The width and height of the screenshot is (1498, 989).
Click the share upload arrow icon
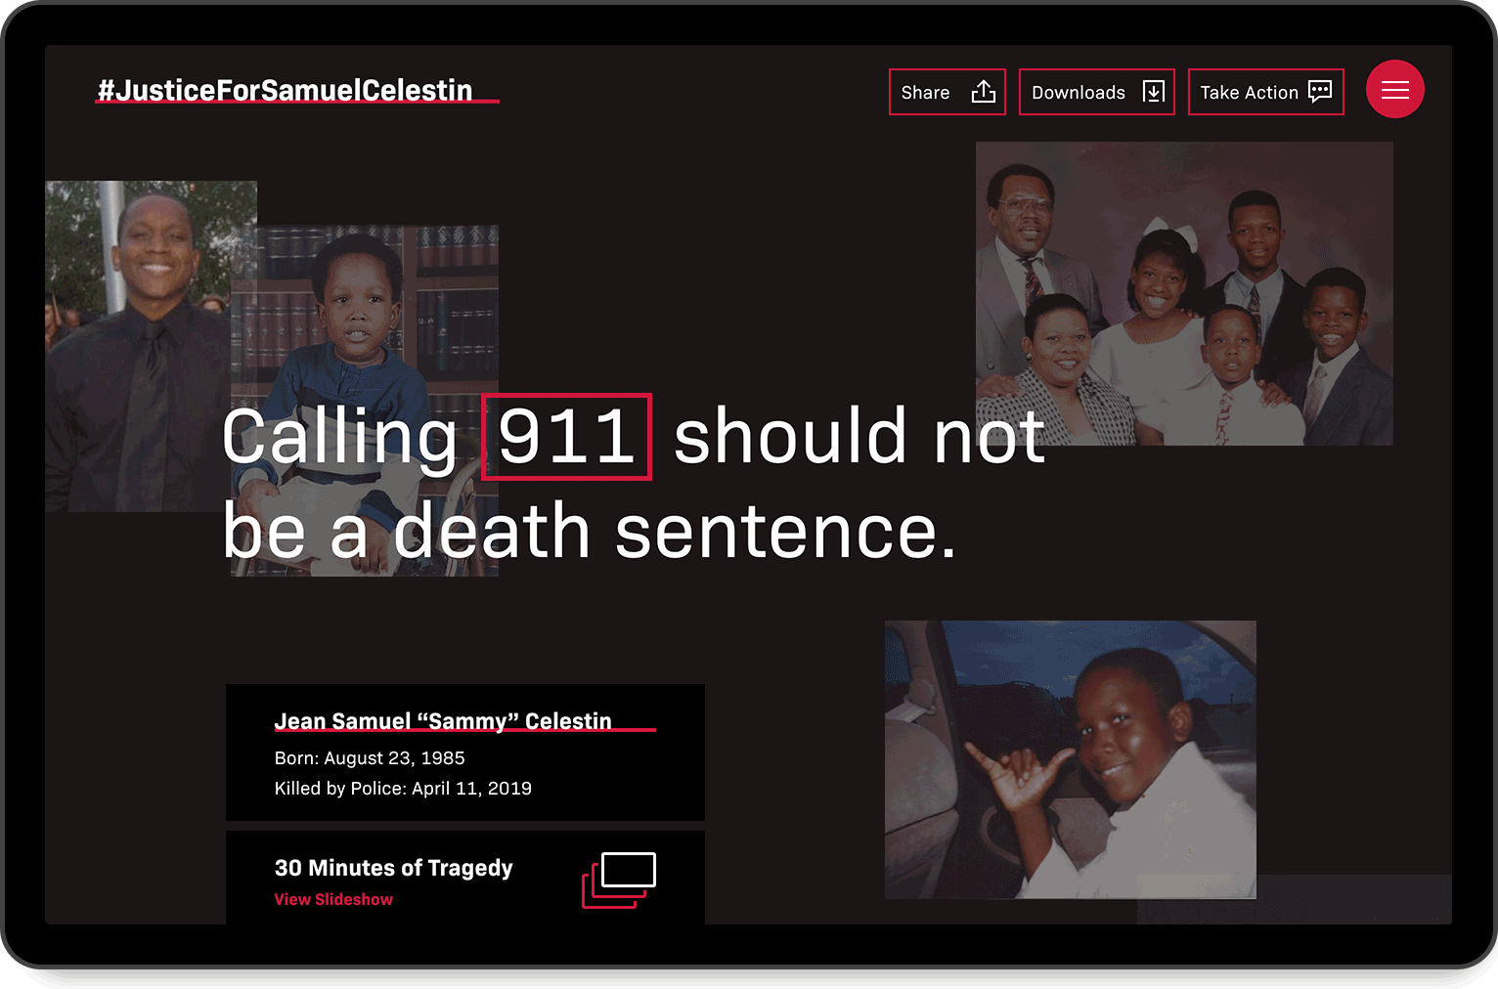(x=984, y=92)
